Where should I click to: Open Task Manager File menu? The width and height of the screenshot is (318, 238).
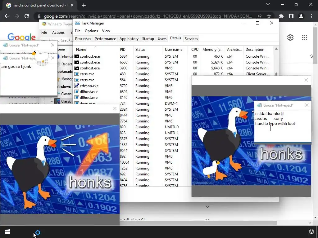78,31
